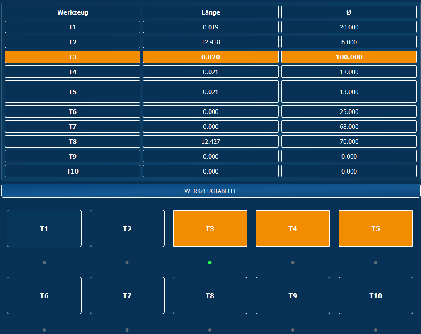Pick the T9 tool button
This screenshot has width=421, height=334.
pos(293,295)
